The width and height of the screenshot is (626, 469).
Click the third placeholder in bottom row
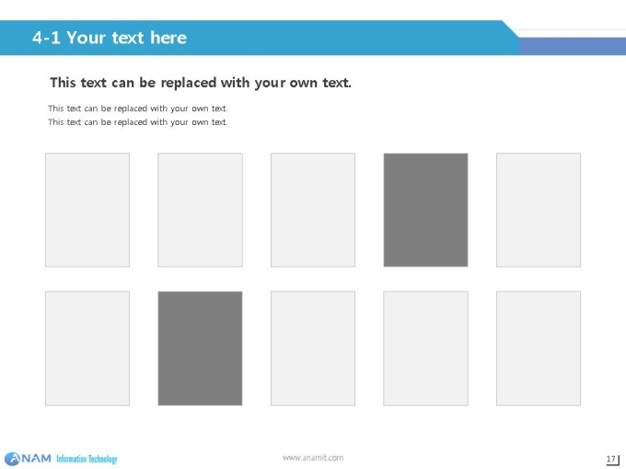(x=313, y=349)
